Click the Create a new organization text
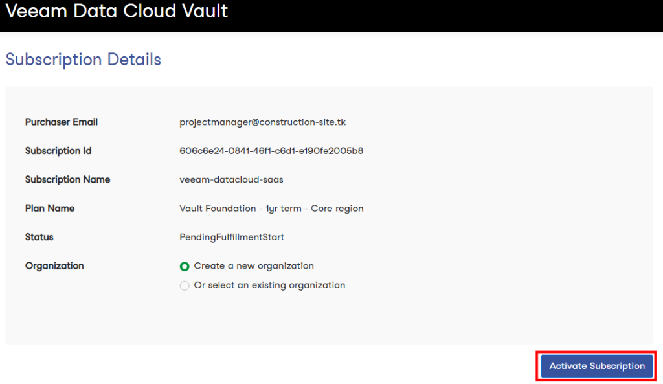Viewport: 663px width, 384px height. tap(254, 266)
